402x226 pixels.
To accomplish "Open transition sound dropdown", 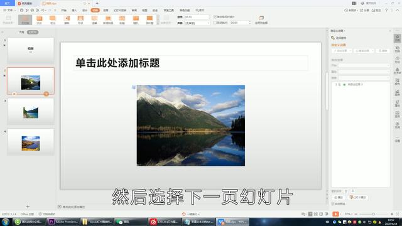I will pyautogui.click(x=197, y=23).
